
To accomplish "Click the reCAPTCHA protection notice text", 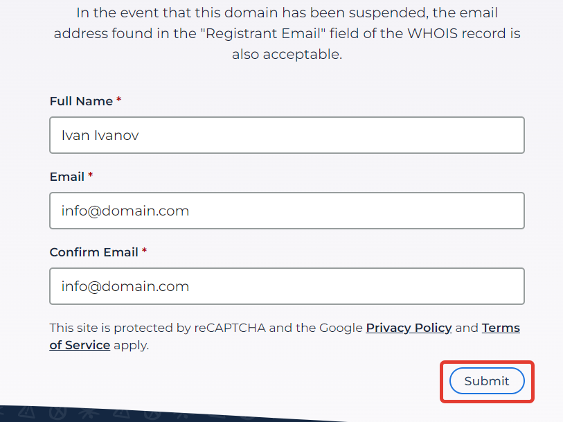I will (x=285, y=336).
